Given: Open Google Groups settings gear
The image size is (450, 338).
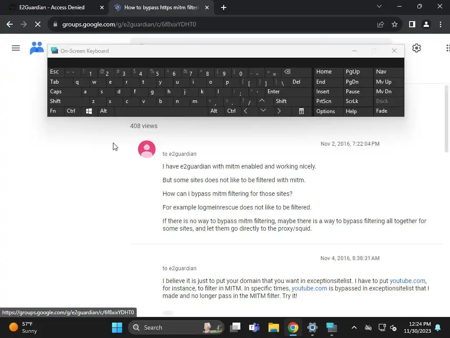Looking at the screenshot, I should pyautogui.click(x=417, y=48).
